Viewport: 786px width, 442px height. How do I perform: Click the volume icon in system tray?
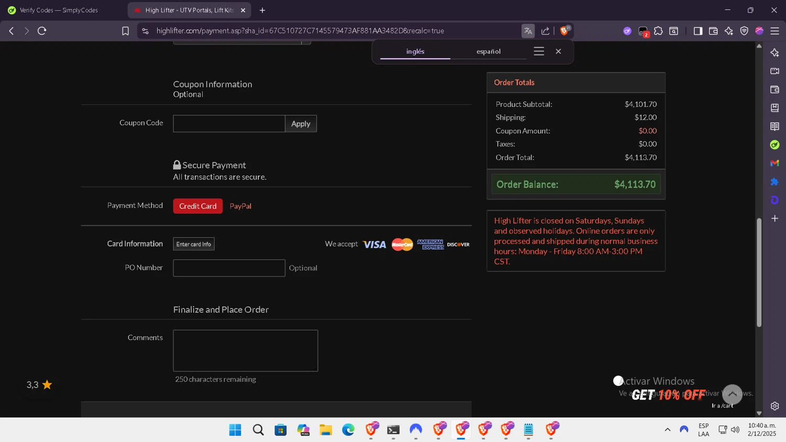[735, 430]
